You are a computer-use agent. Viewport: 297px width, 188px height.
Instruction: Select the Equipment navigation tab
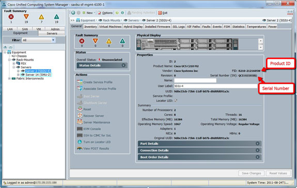pos(20,33)
